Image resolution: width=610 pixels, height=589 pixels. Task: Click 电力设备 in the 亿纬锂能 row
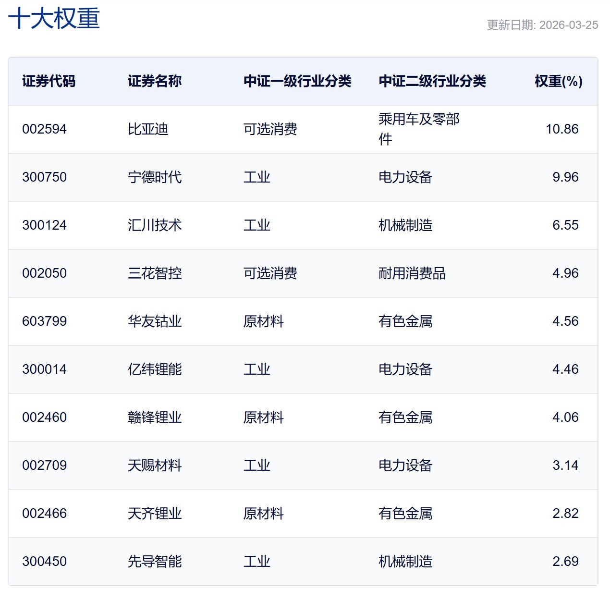click(405, 369)
